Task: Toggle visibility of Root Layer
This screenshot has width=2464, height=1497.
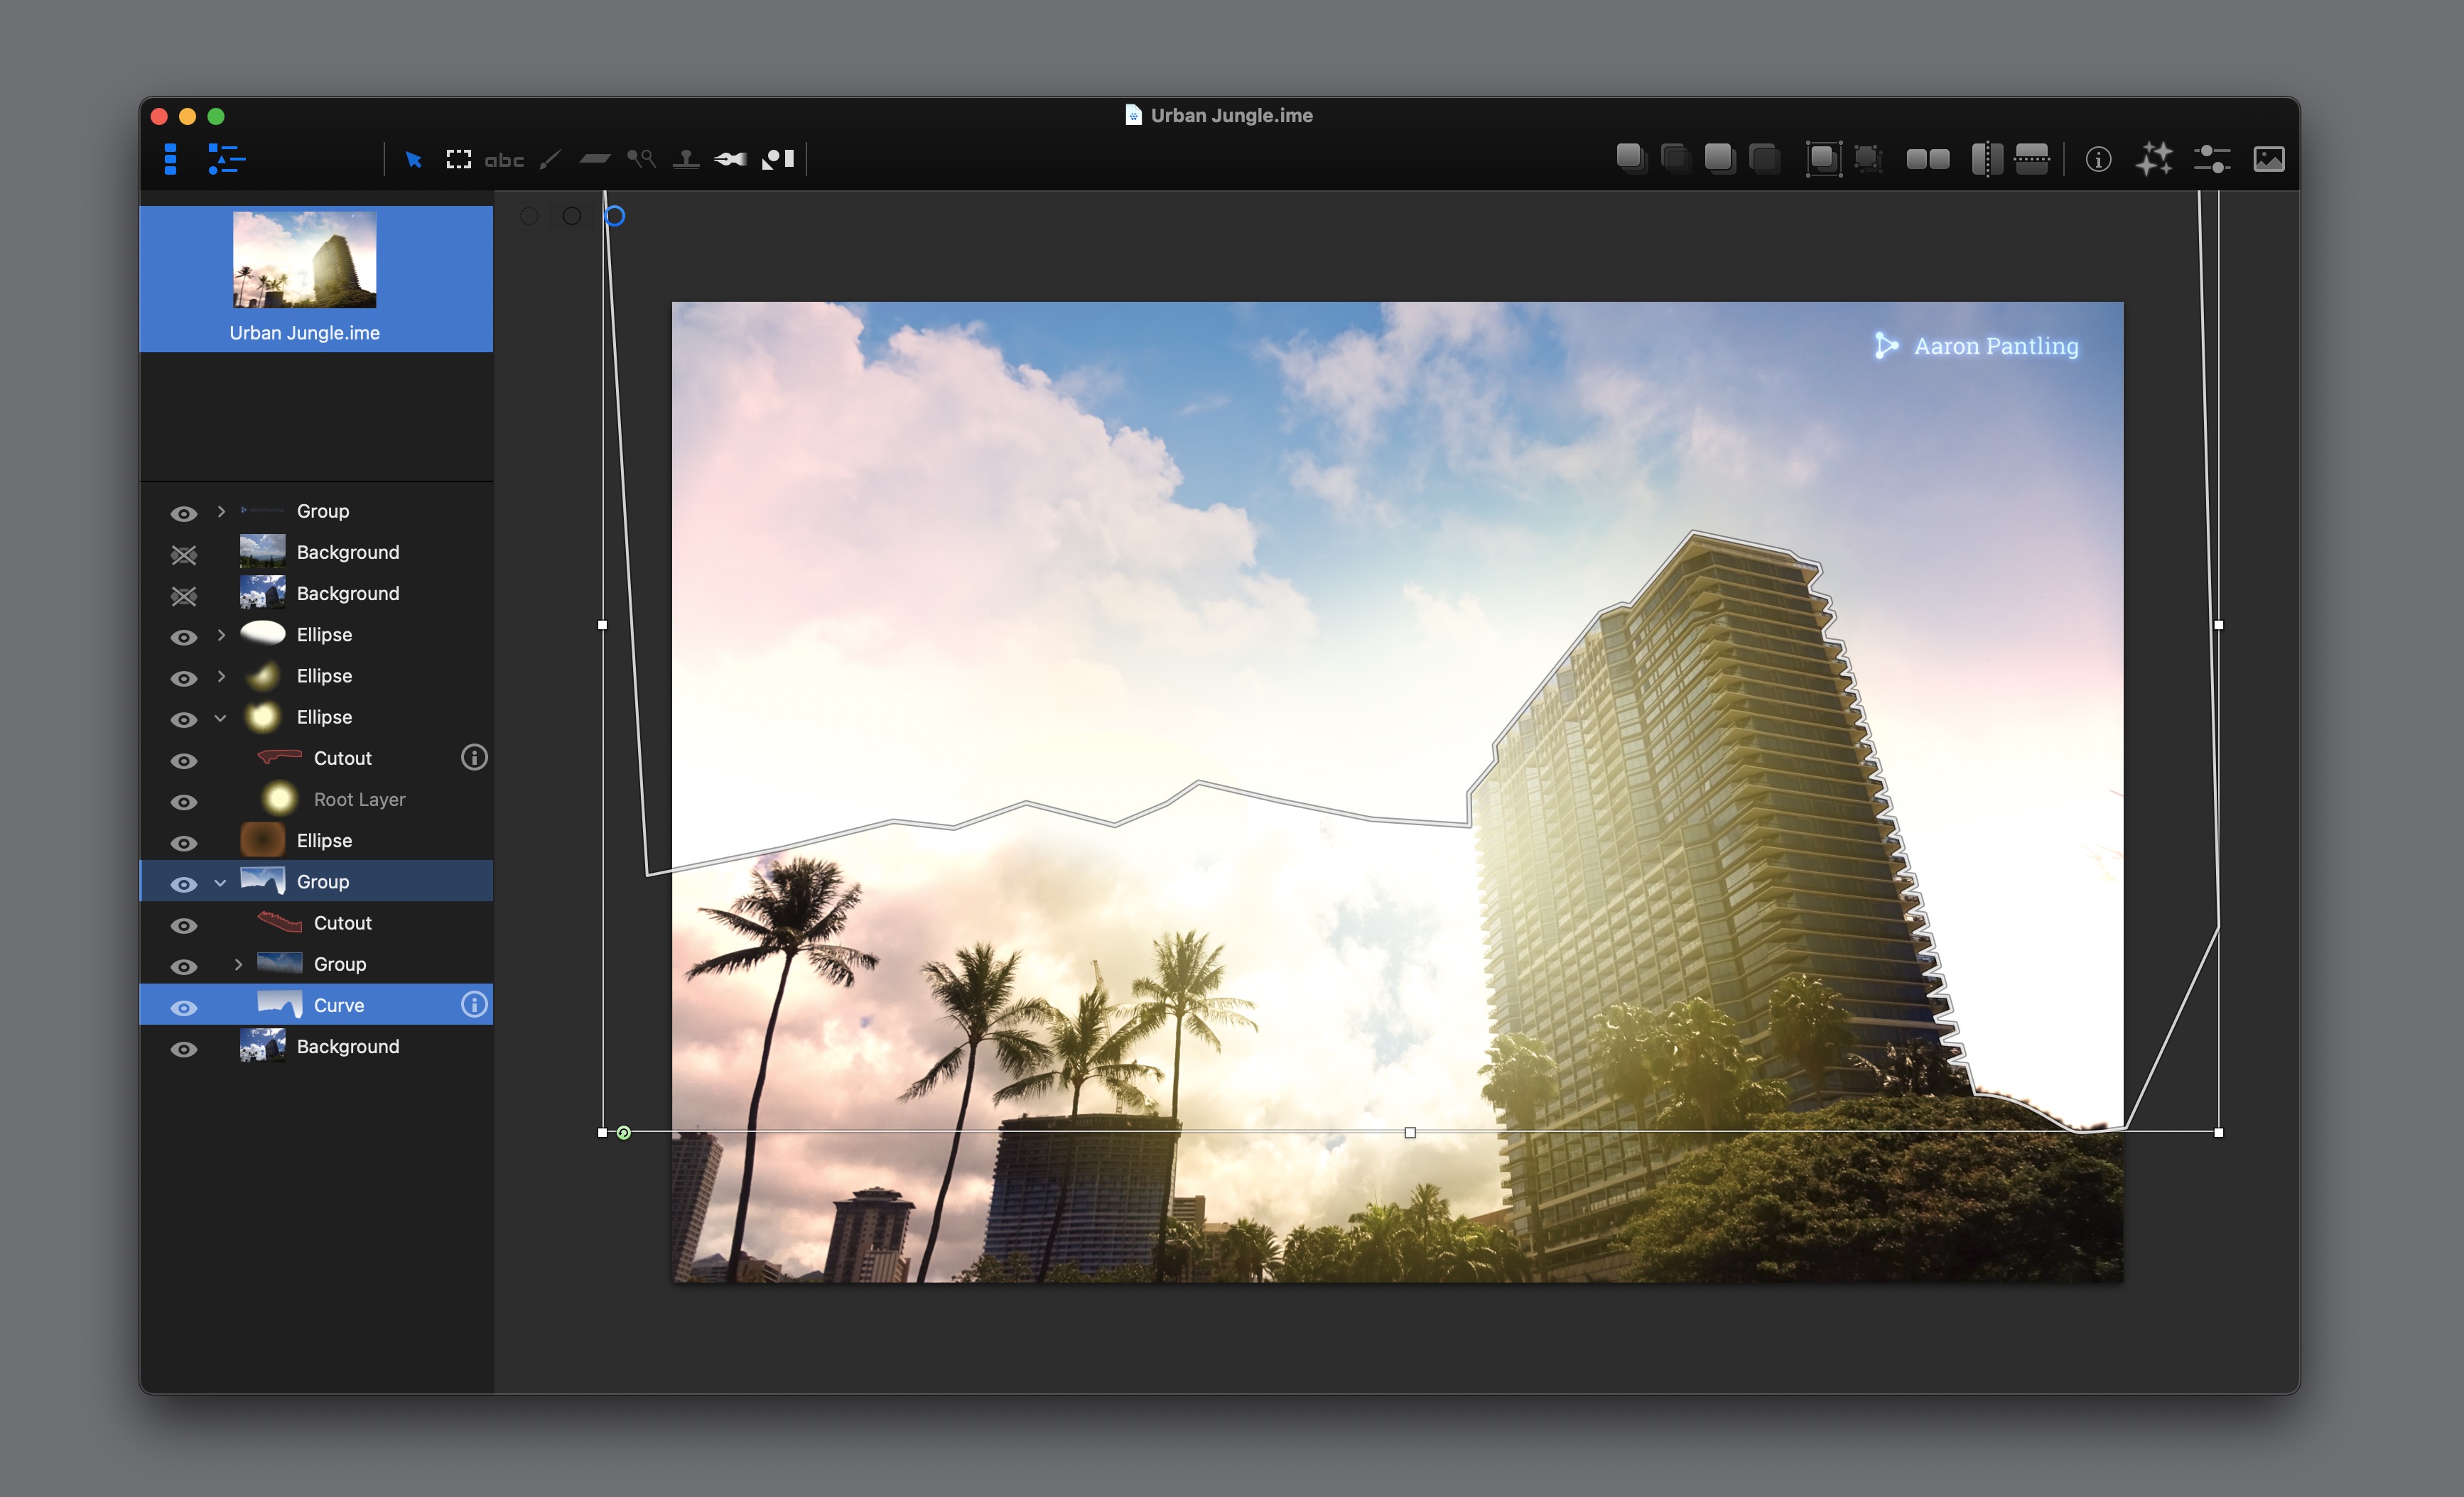Action: pyautogui.click(x=183, y=802)
